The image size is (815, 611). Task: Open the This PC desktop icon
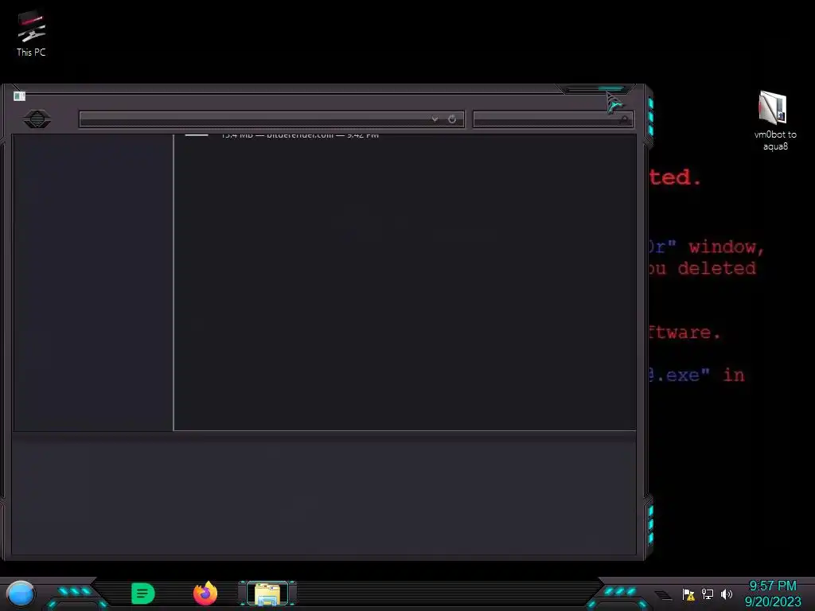(31, 33)
